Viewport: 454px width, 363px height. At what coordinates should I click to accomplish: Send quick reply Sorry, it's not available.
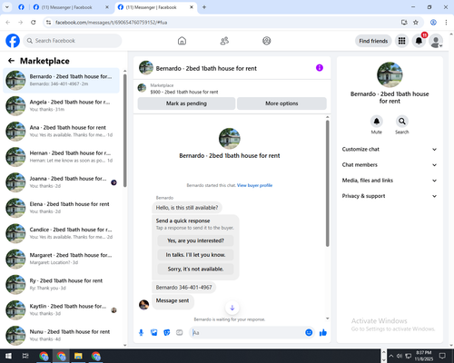coord(195,269)
